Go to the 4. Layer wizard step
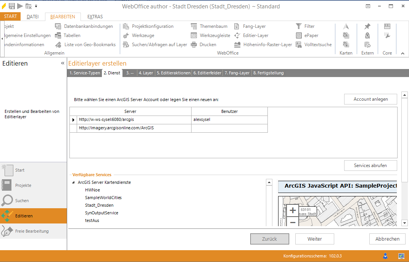The image size is (409, 262). click(x=146, y=73)
